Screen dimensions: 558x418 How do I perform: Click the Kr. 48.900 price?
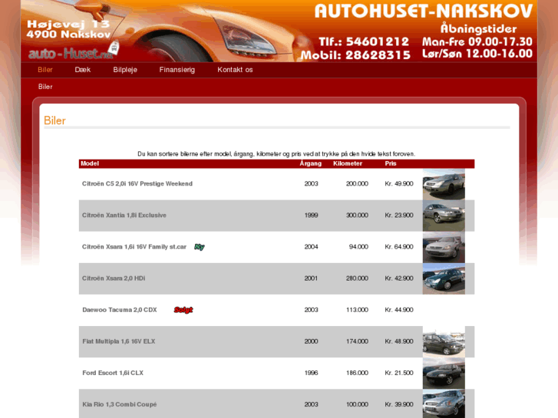[399, 341]
